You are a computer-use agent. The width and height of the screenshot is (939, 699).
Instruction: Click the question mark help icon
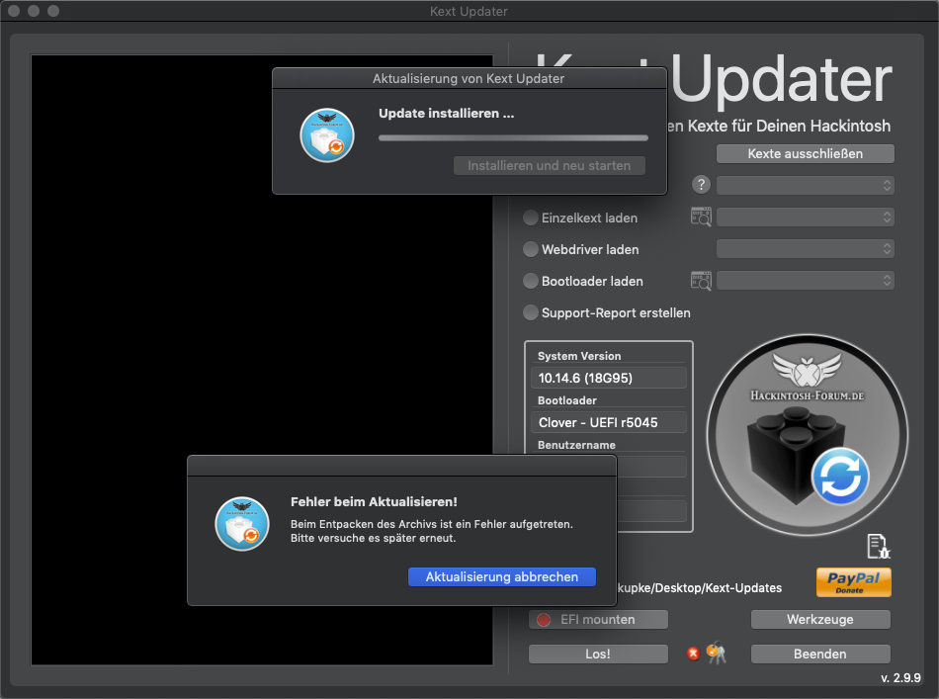[x=701, y=185]
